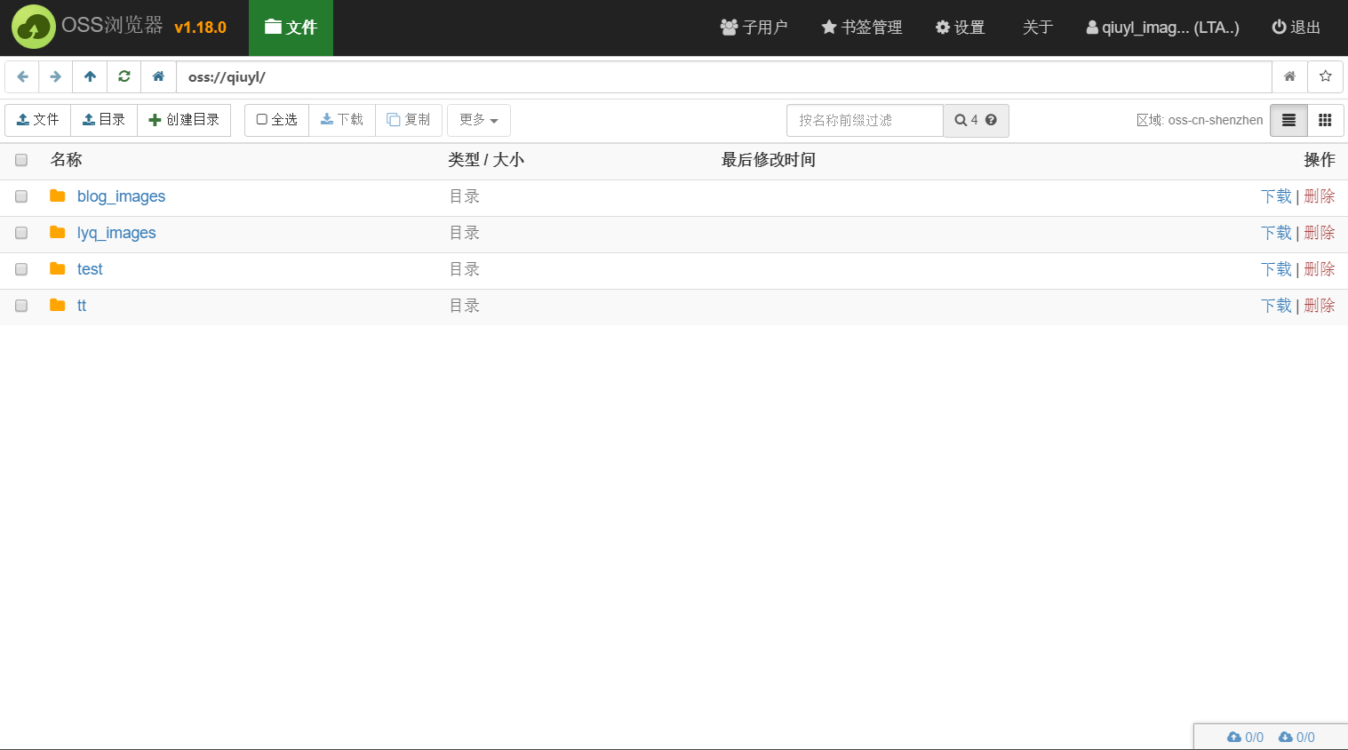Open the lyq_images folder
This screenshot has height=750, width=1348.
coord(116,233)
